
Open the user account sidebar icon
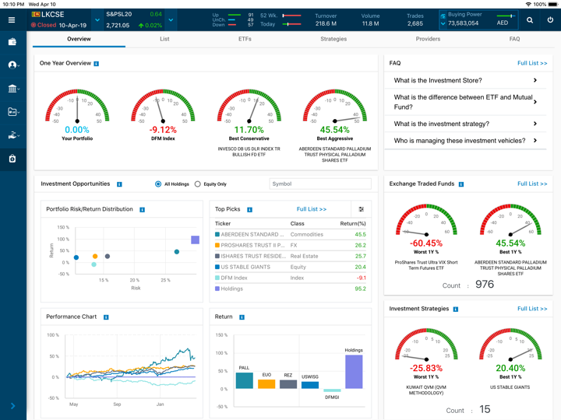point(12,65)
